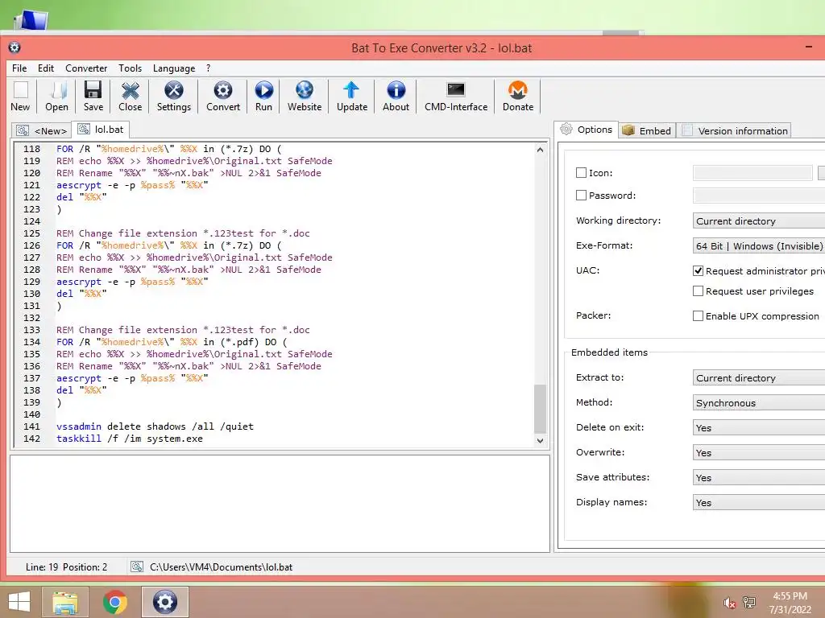This screenshot has width=825, height=618.
Task: Switch to the Options tab
Action: (x=587, y=130)
